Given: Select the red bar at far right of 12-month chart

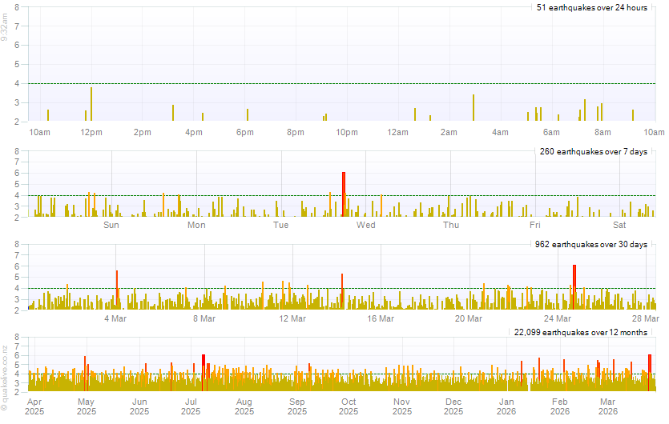Looking at the screenshot, I should click(x=650, y=372).
